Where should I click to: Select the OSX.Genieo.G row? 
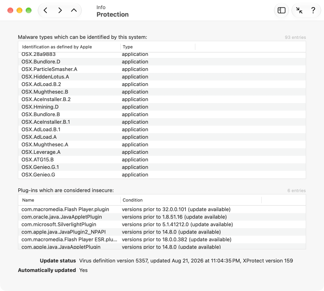(x=162, y=174)
